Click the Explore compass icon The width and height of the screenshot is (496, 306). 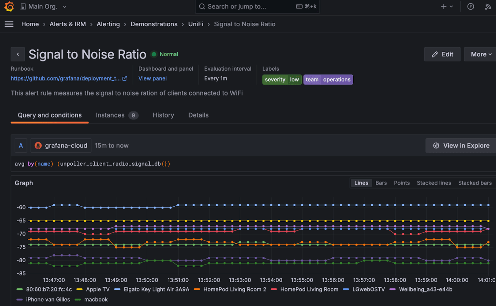(x=437, y=145)
